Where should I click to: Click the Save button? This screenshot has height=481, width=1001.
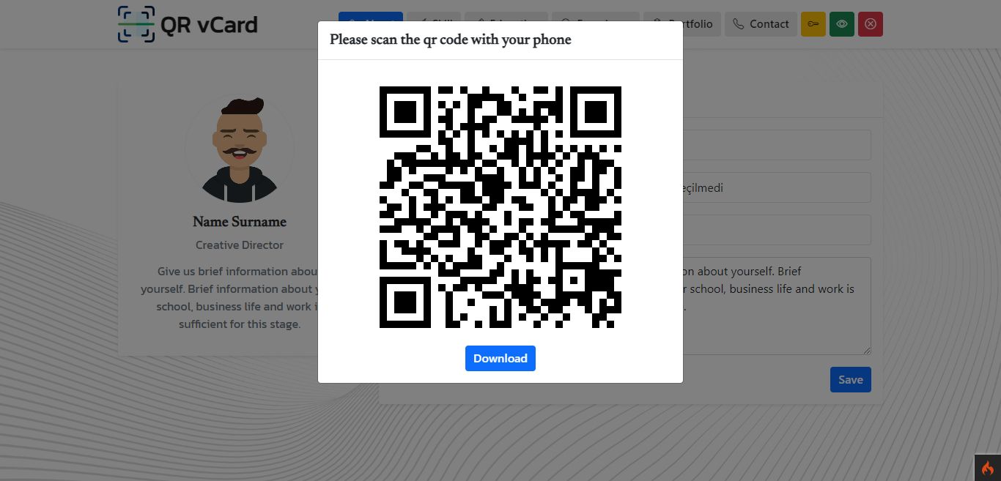click(850, 379)
